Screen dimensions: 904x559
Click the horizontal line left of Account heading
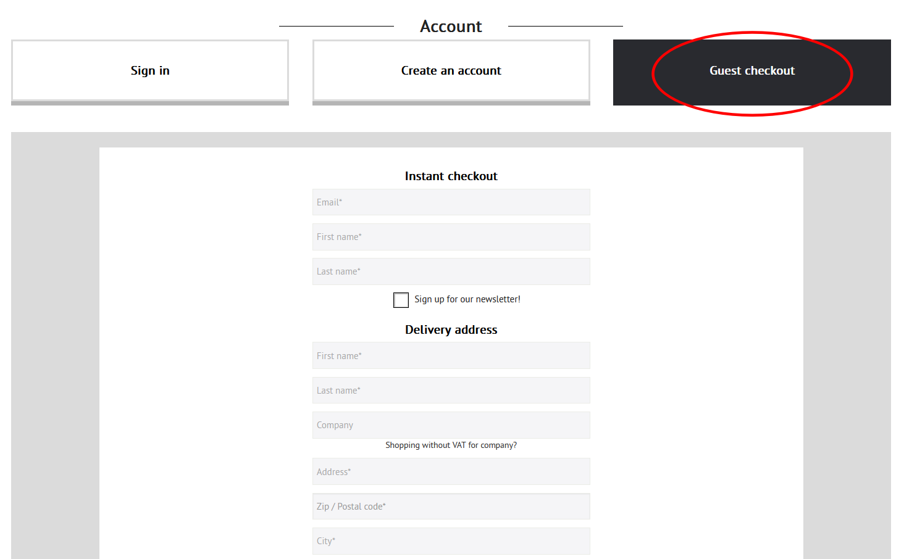pyautogui.click(x=337, y=26)
